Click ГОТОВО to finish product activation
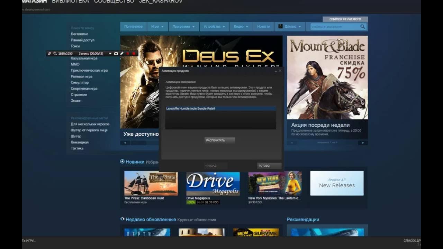Screen dimensions: 443x249 (269, 166)
